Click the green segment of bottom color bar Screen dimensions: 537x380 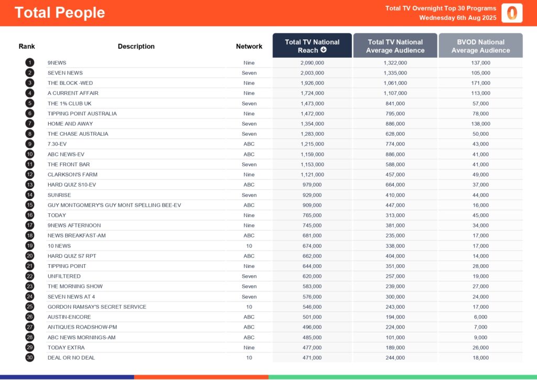point(402,377)
